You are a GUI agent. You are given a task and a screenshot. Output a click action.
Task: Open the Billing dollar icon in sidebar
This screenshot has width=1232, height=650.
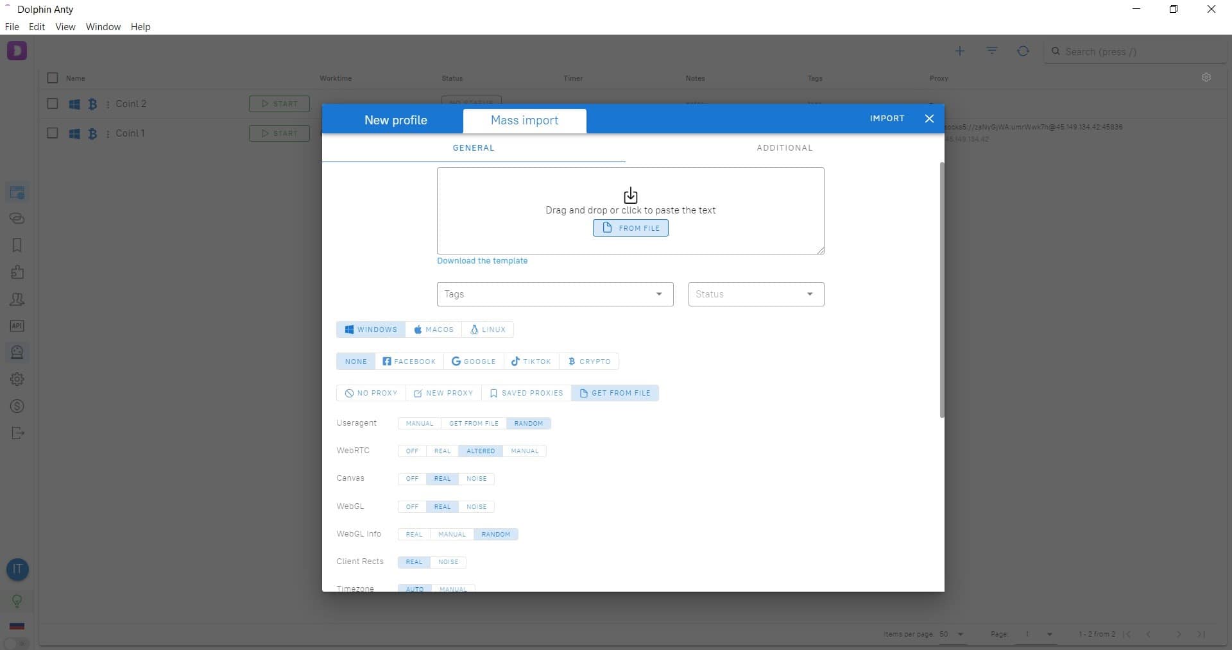coord(17,406)
